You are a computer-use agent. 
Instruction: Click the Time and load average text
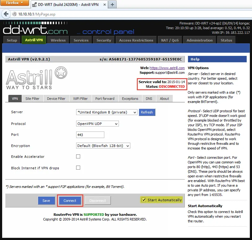(x=208, y=28)
